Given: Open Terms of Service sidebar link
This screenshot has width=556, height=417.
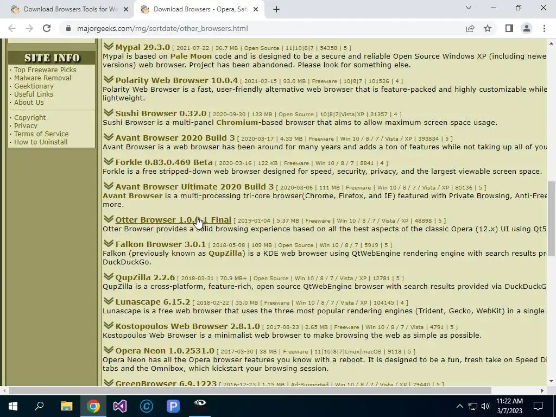Looking at the screenshot, I should (41, 134).
